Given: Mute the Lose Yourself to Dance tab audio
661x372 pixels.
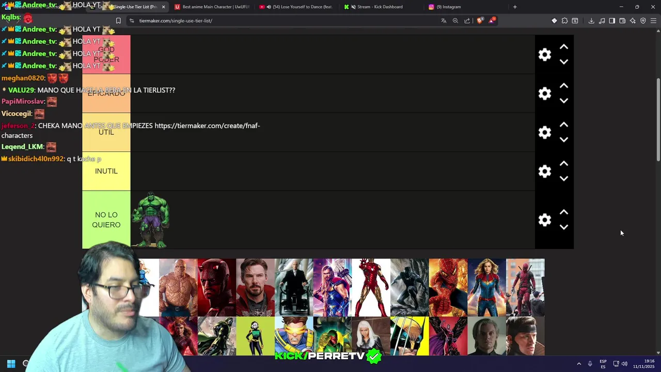Looking at the screenshot, I should [x=269, y=7].
